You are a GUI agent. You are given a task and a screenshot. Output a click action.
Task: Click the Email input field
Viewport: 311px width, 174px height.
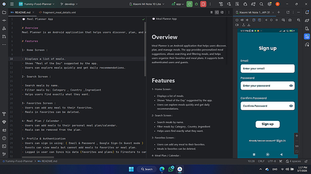coord(267,68)
